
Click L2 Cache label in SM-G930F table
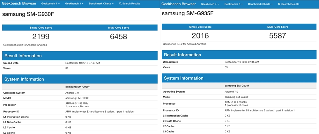9,128
